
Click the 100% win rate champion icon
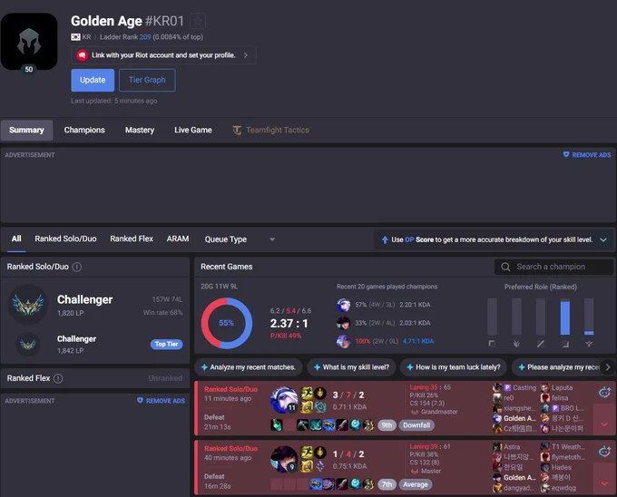point(343,341)
